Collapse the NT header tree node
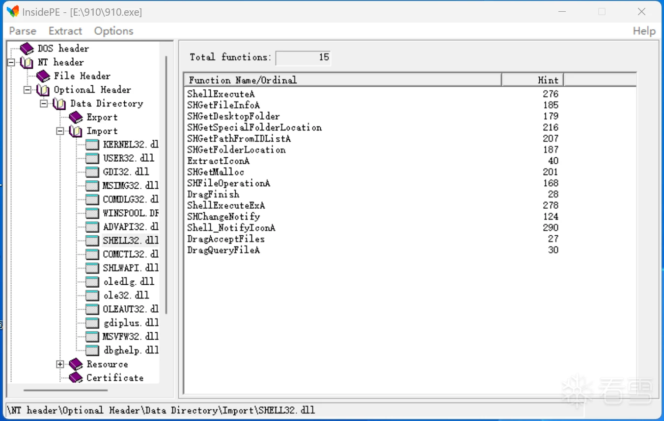Screen dimensions: 664x421 (11, 62)
